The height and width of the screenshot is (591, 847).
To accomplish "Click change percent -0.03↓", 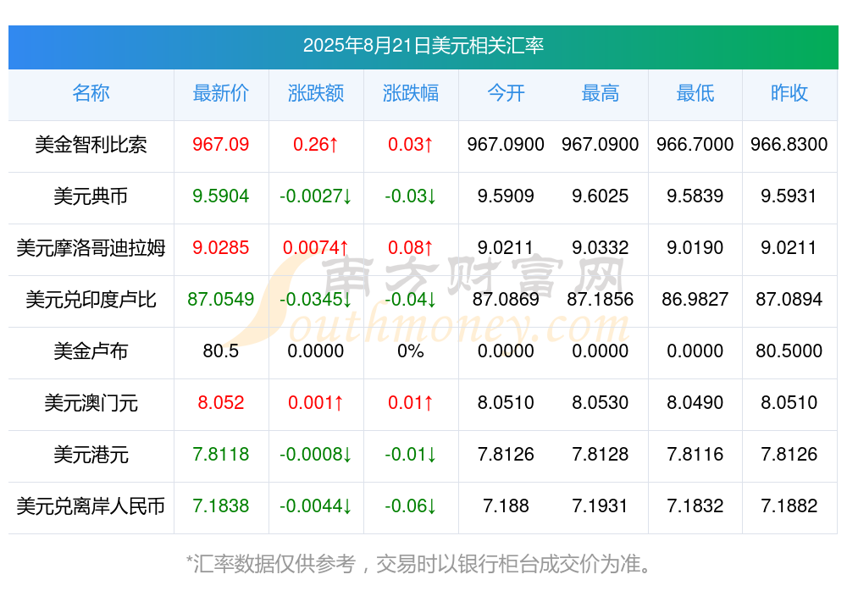I will coord(411,196).
